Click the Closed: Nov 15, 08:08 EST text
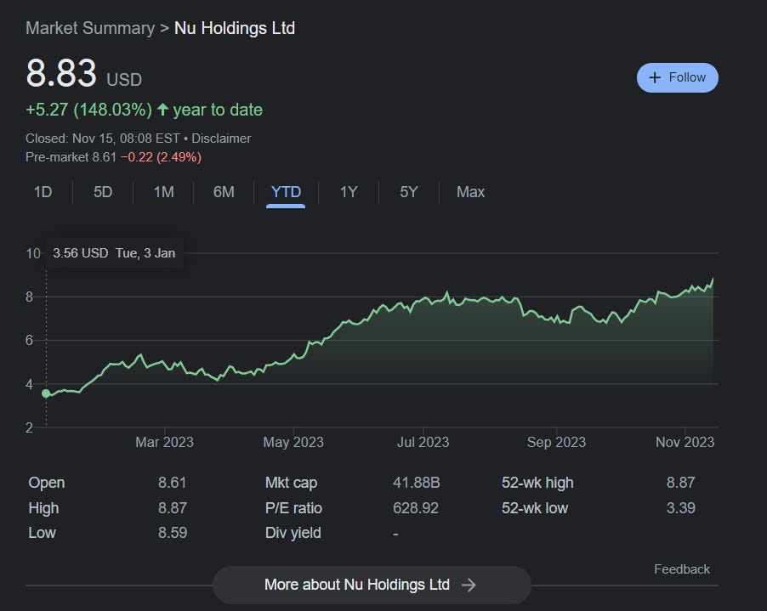Viewport: 767px width, 611px height. click(103, 139)
